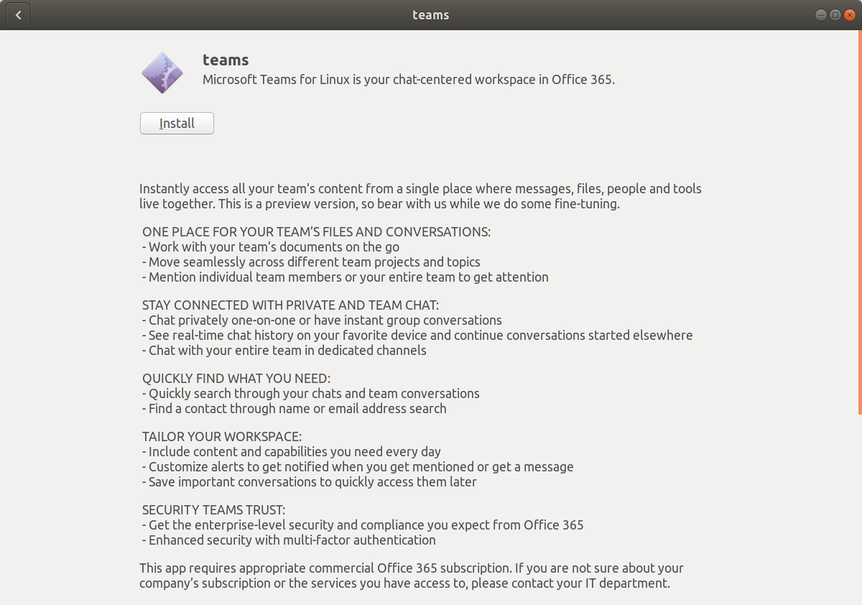
Task: Go back using the header arrow button
Action: coord(18,15)
